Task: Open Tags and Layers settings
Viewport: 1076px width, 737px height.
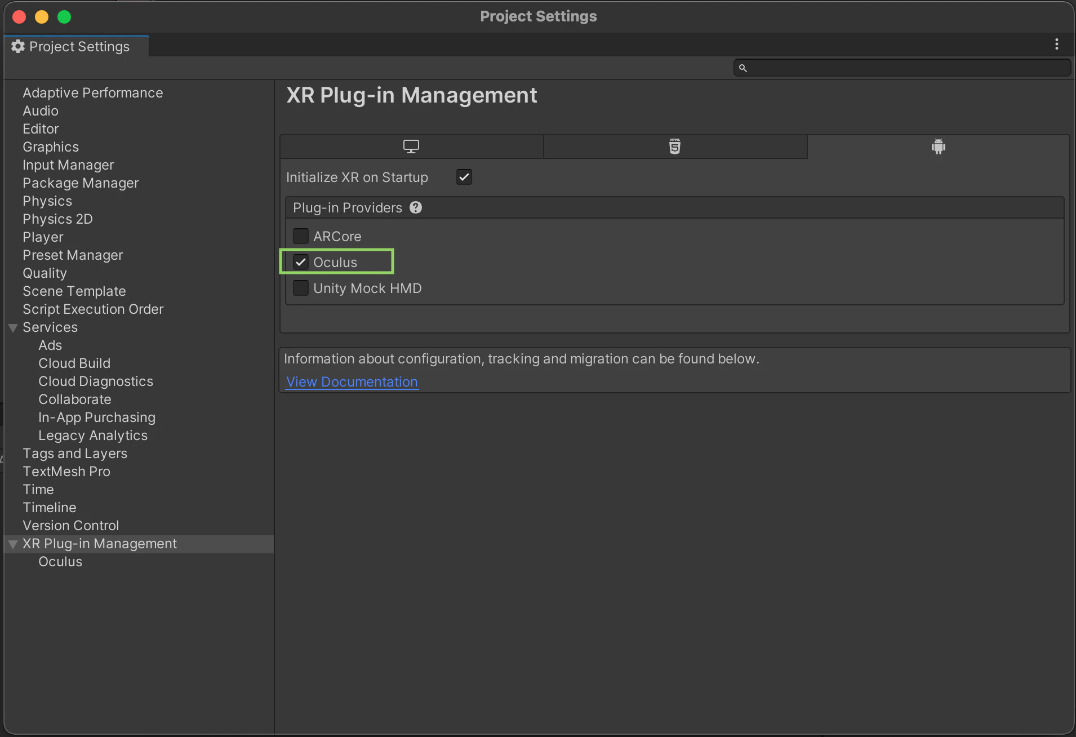Action: (x=75, y=453)
